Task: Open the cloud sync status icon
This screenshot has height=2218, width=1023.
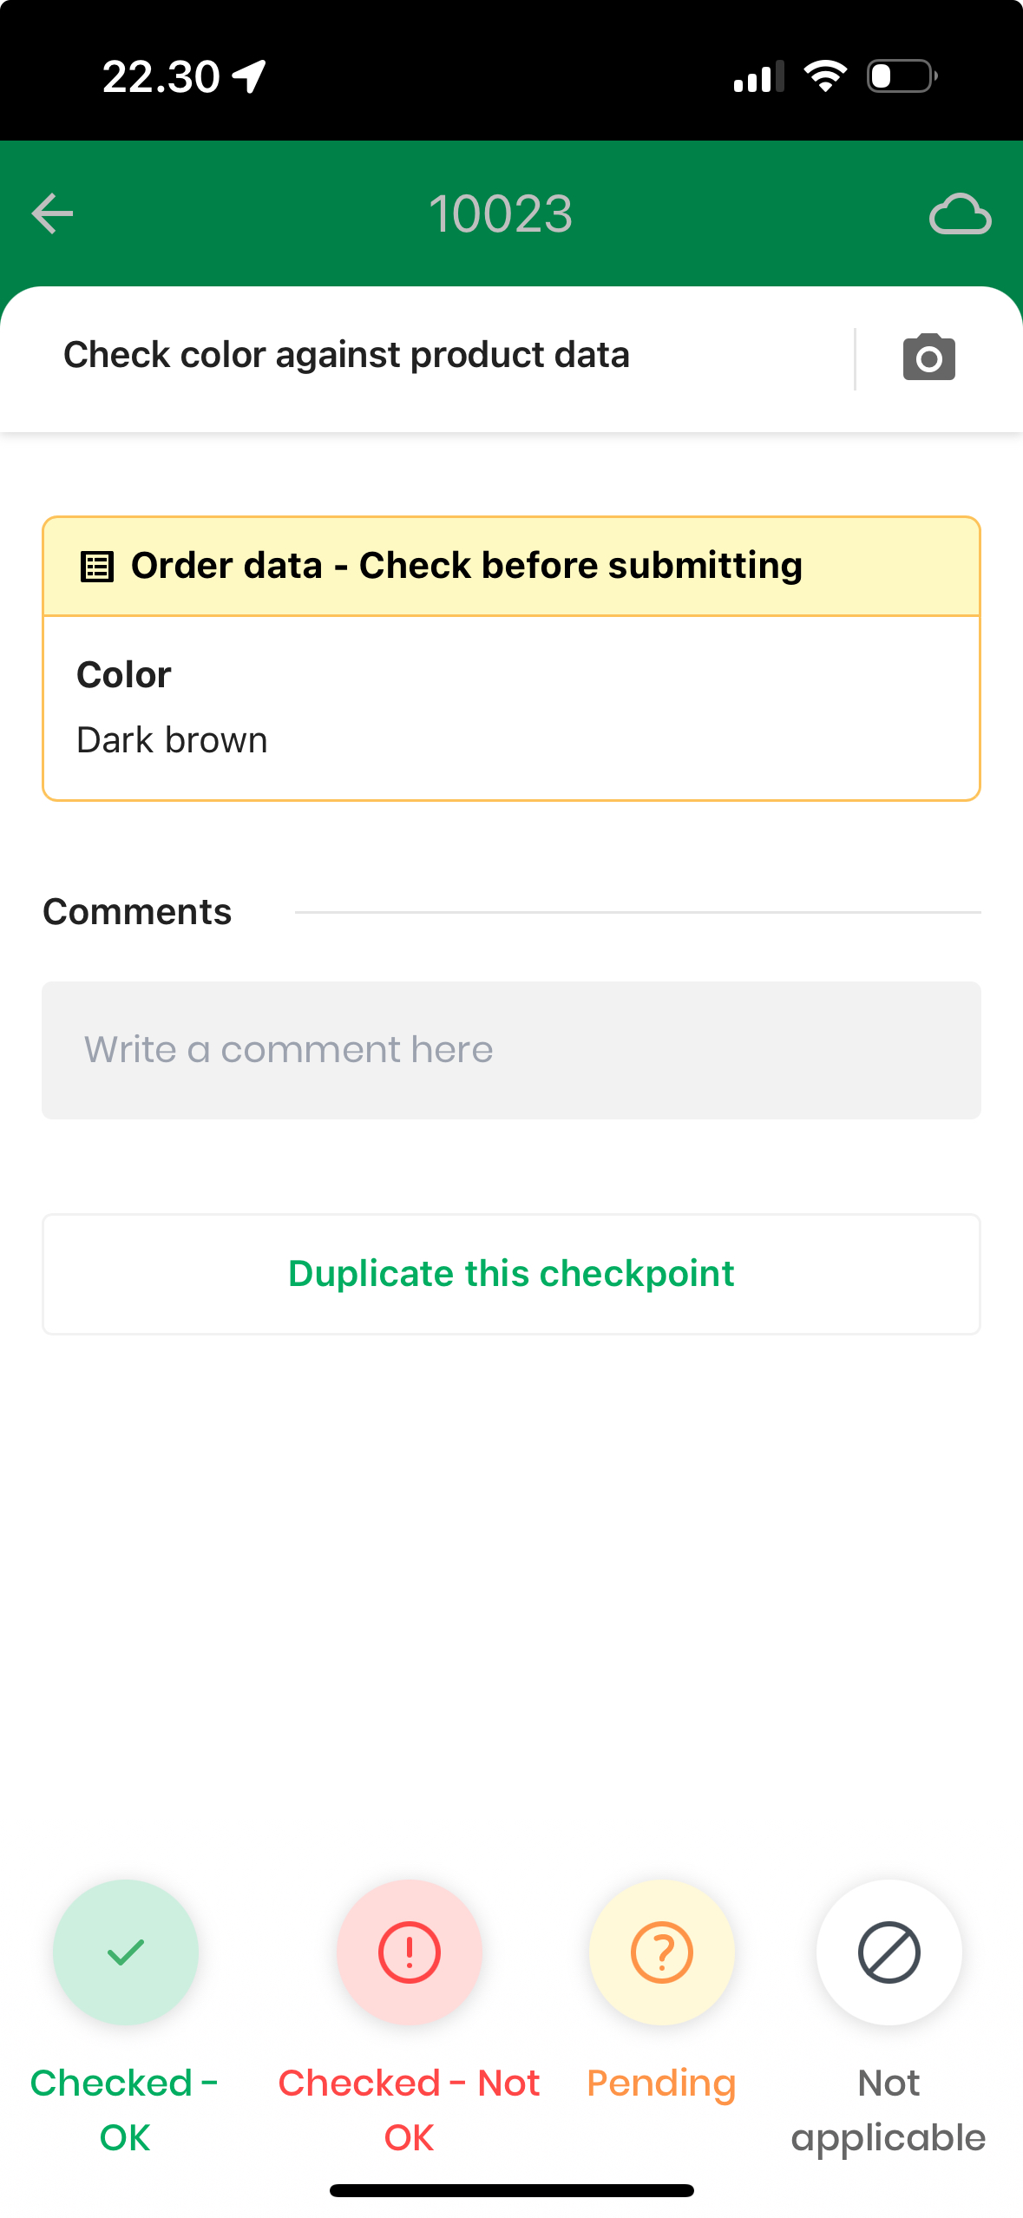Action: point(960,213)
